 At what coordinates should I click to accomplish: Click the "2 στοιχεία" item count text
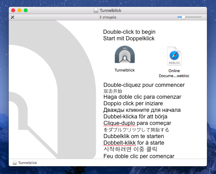pos(108,17)
